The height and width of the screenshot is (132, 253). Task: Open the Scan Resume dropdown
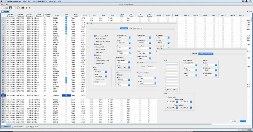pyautogui.click(x=123, y=85)
